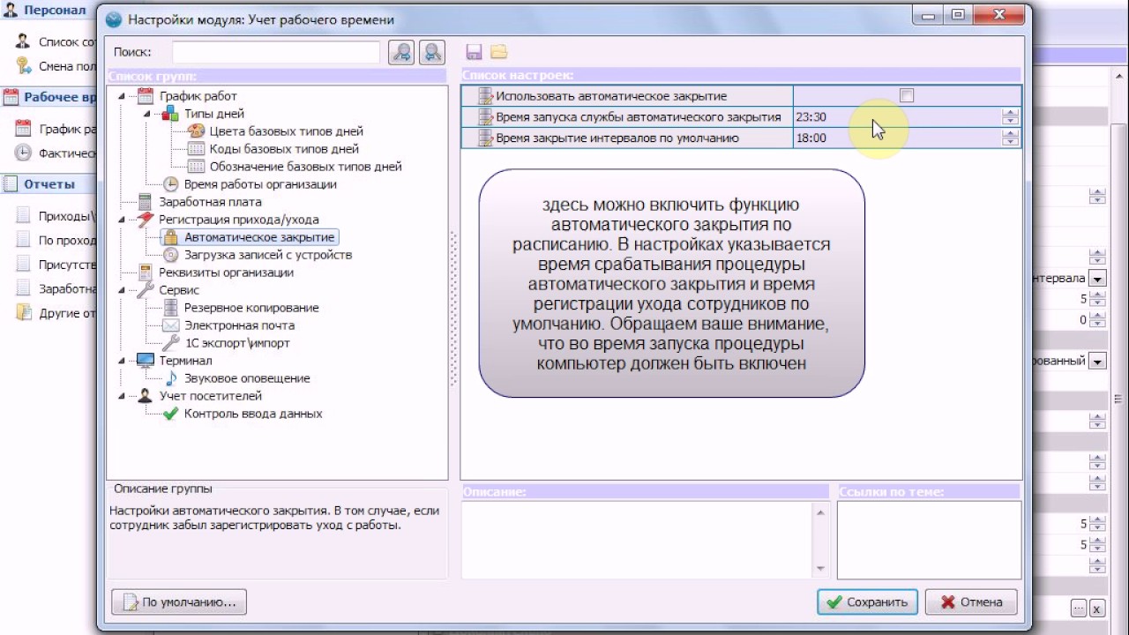Image resolution: width=1129 pixels, height=635 pixels.
Task: Click the Описание box scroll up arrow
Action: point(821,512)
